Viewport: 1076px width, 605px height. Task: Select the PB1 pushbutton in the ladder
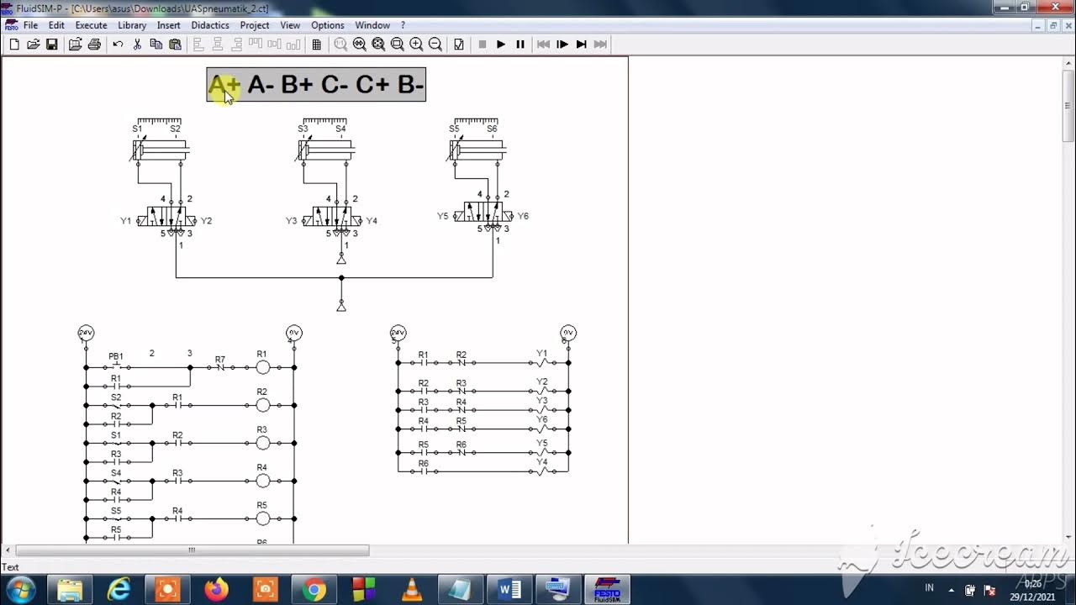pos(116,366)
